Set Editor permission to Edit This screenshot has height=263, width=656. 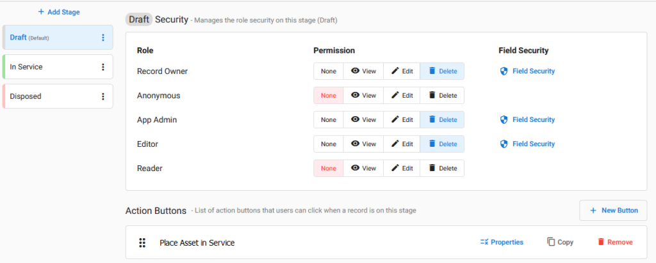coord(402,144)
